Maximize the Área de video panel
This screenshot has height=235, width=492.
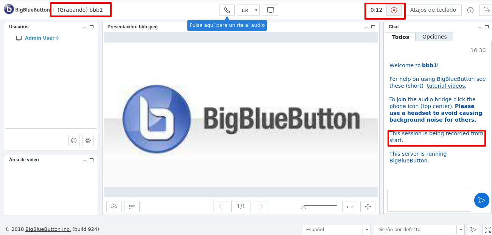pos(92,160)
